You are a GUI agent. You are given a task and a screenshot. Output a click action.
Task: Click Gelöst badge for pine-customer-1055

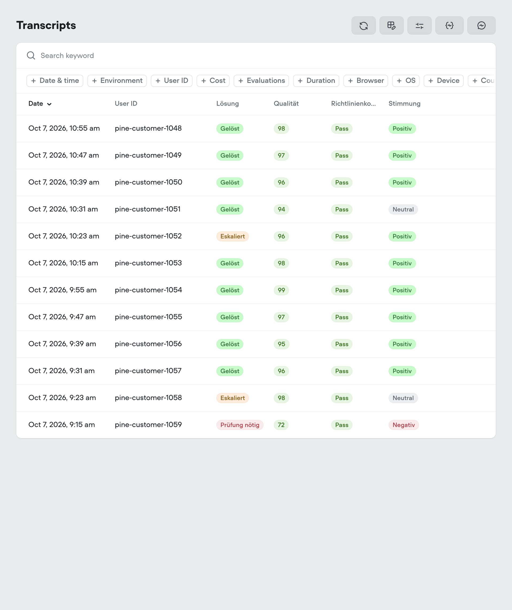tap(230, 317)
